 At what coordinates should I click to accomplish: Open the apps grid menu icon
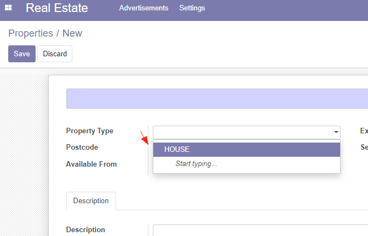pyautogui.click(x=8, y=8)
